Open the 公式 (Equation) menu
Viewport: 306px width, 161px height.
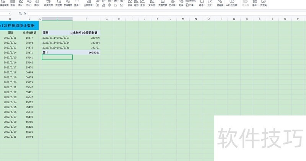point(210,3)
